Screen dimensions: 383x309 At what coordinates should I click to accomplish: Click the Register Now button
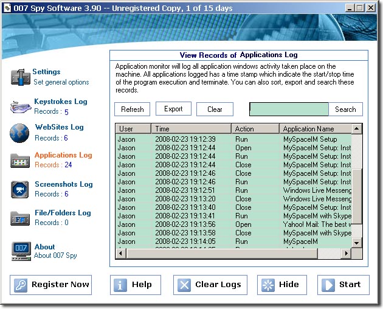pos(51,285)
